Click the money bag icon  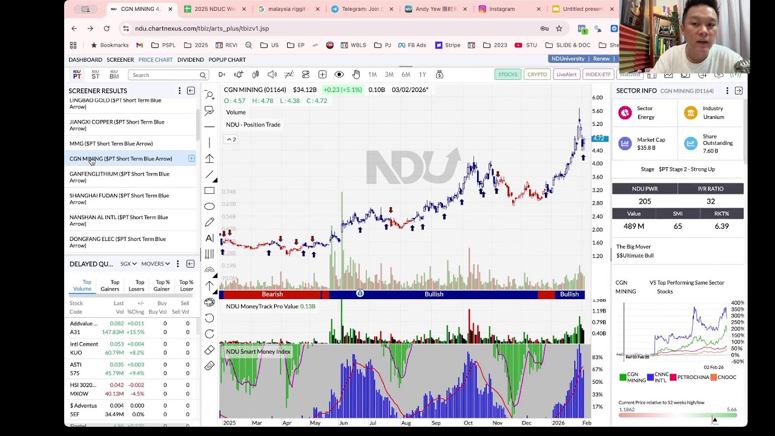click(x=440, y=74)
